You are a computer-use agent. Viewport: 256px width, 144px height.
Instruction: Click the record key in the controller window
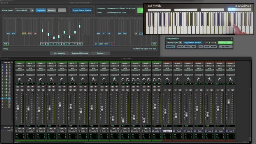(112, 44)
